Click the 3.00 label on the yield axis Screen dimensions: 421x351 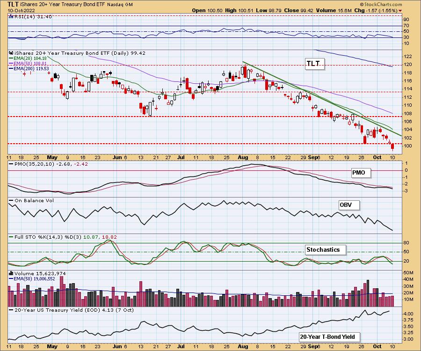click(x=408, y=339)
